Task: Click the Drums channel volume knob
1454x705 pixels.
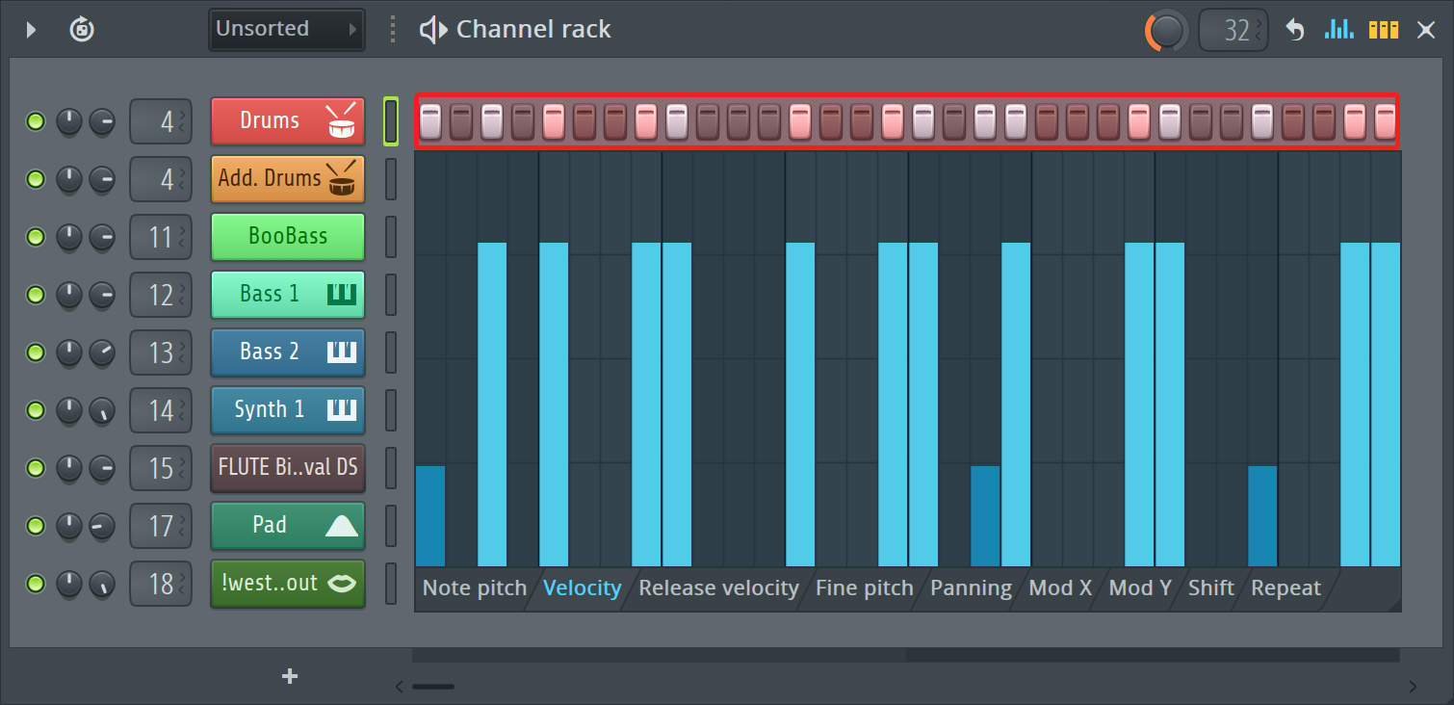Action: click(x=102, y=121)
